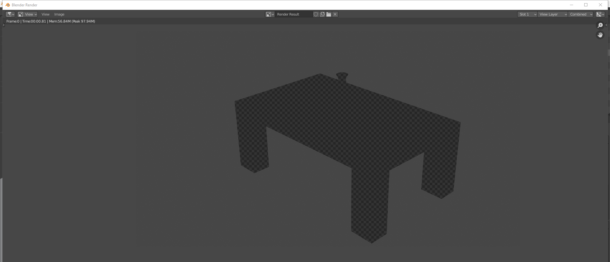Unlink the Render Result image with X
610x262 pixels.
coord(335,14)
